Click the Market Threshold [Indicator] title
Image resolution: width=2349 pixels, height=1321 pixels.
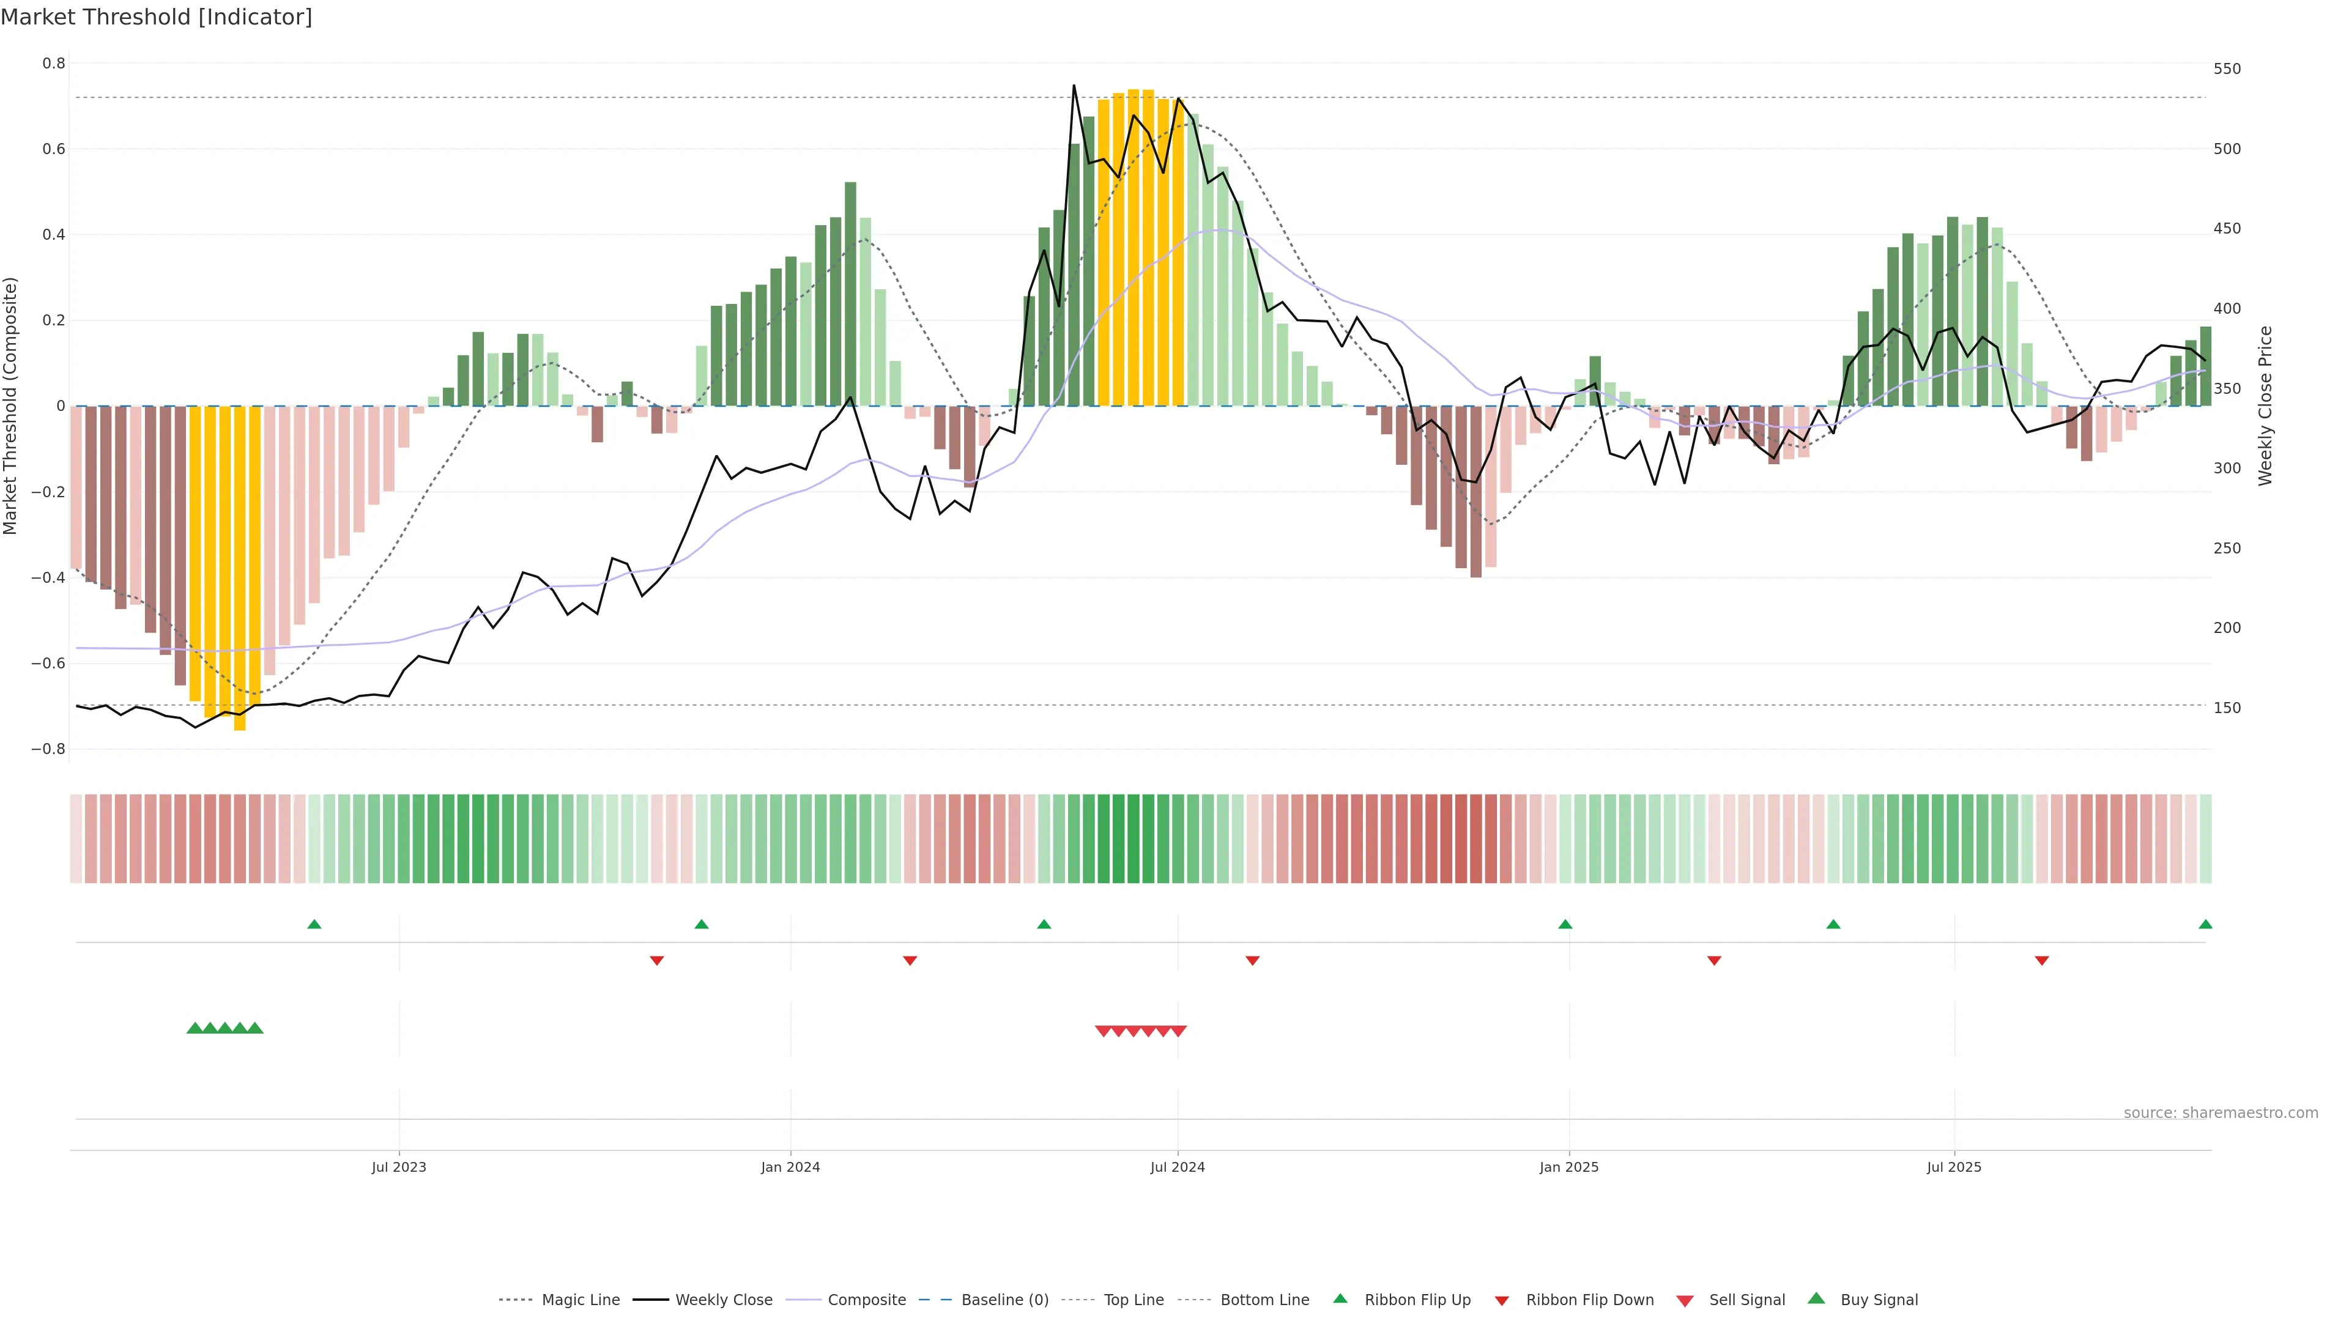[156, 17]
